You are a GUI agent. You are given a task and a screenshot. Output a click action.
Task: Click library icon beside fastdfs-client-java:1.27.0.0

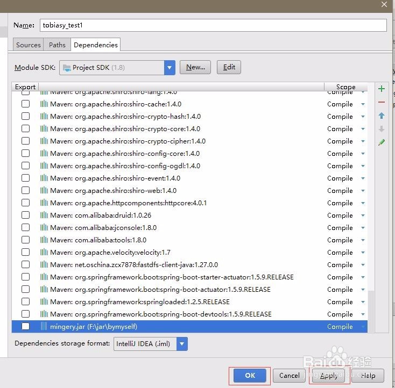[44, 264]
